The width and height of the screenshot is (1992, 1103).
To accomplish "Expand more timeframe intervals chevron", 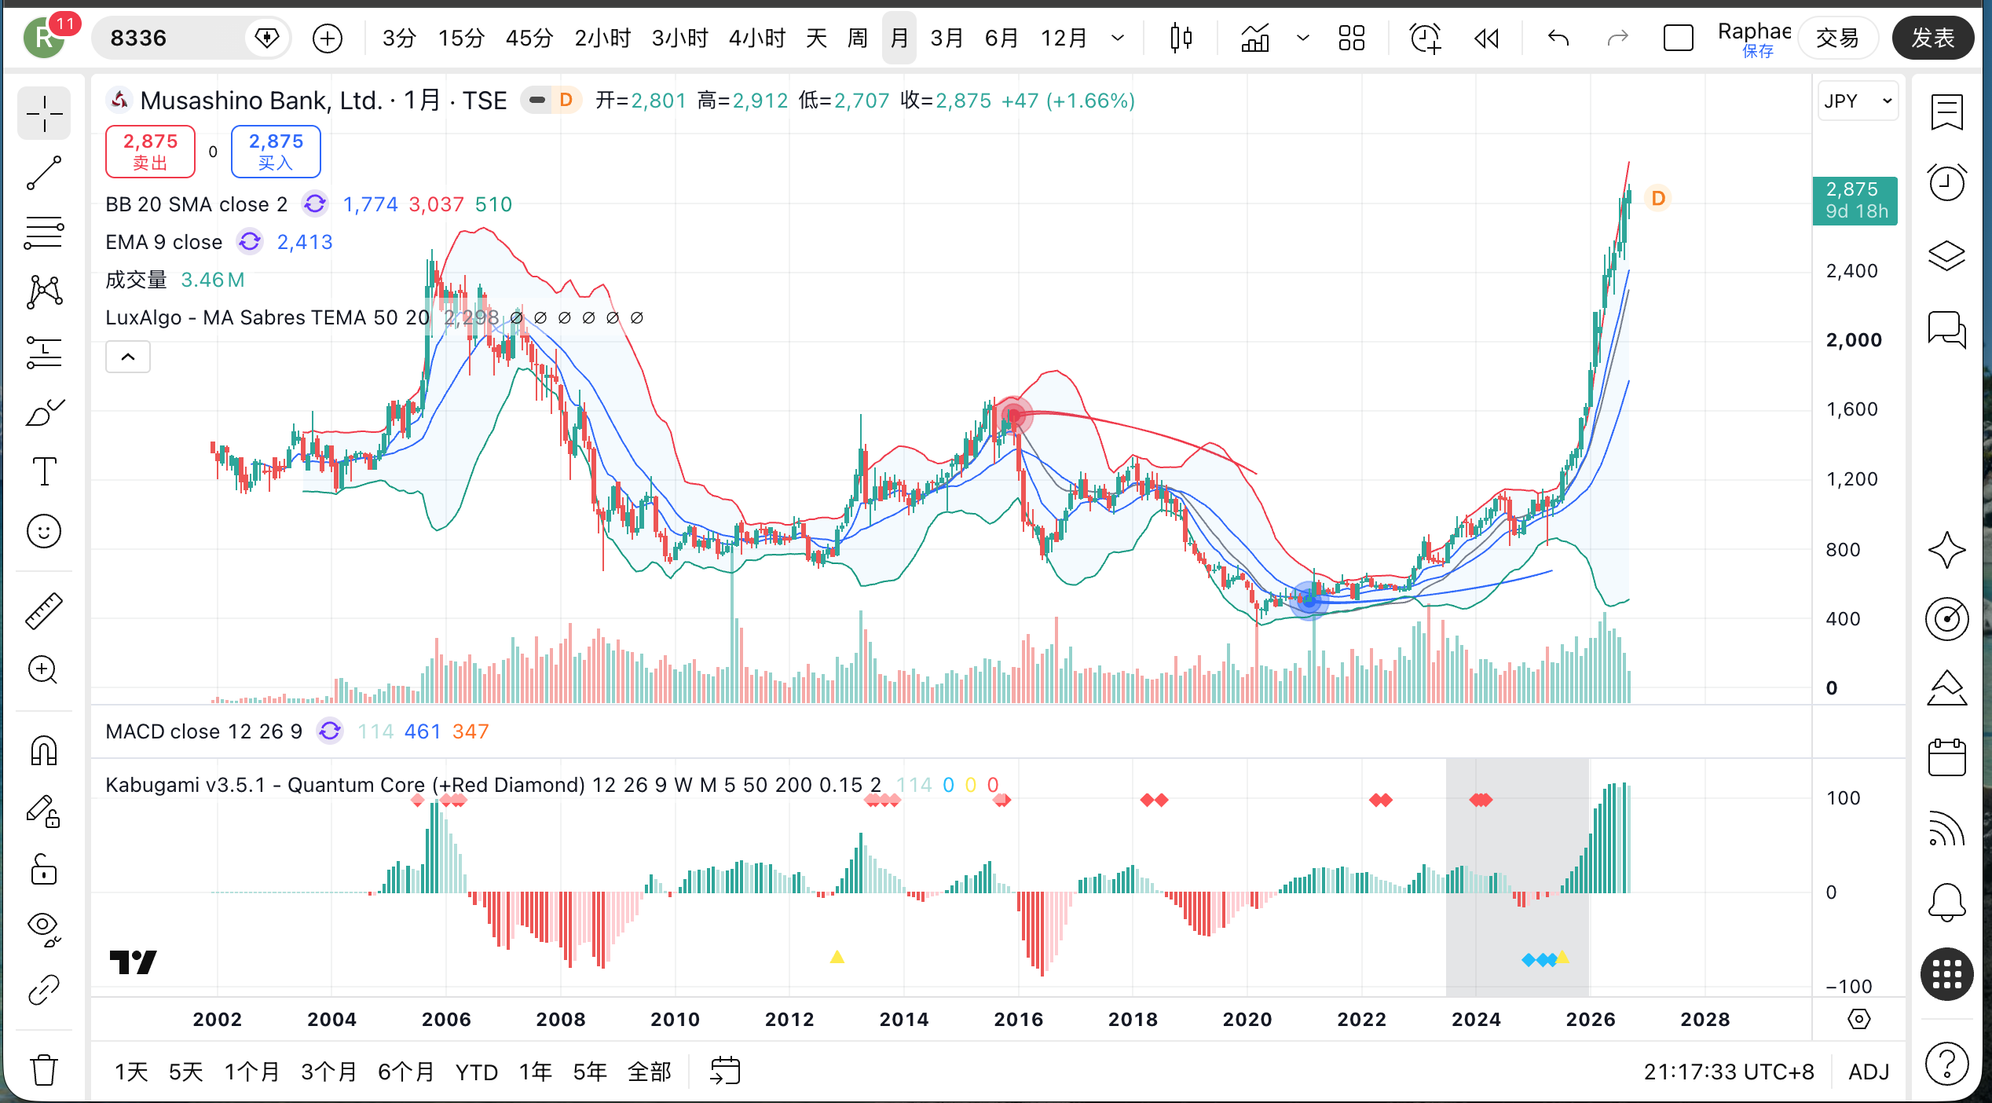I will [x=1118, y=38].
